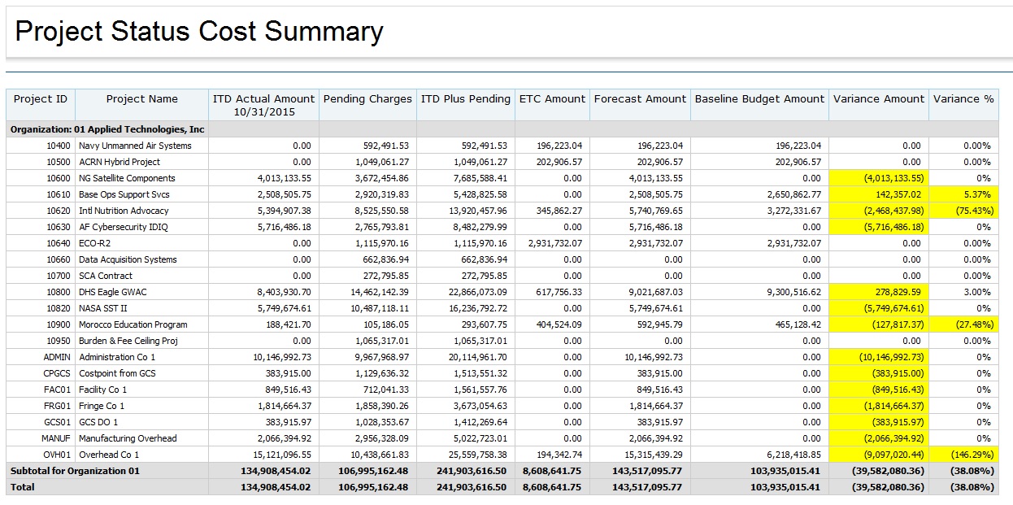
Task: Select the Variance % column header
Action: click(x=963, y=99)
